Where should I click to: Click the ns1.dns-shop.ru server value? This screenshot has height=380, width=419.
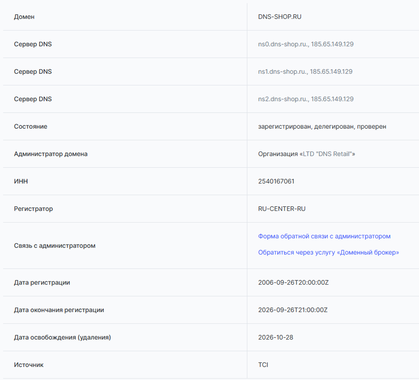tap(305, 72)
